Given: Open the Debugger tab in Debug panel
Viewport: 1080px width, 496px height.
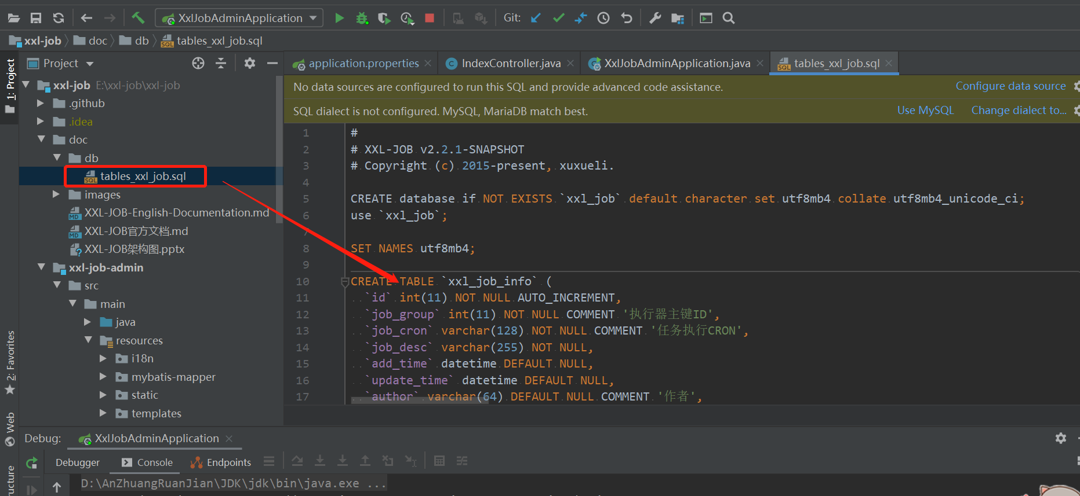Looking at the screenshot, I should pos(78,462).
